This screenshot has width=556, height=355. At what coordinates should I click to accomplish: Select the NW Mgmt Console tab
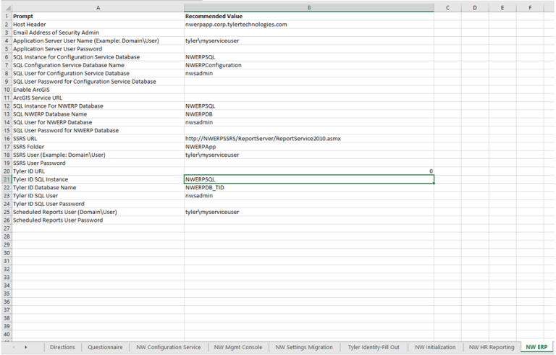[238, 347]
